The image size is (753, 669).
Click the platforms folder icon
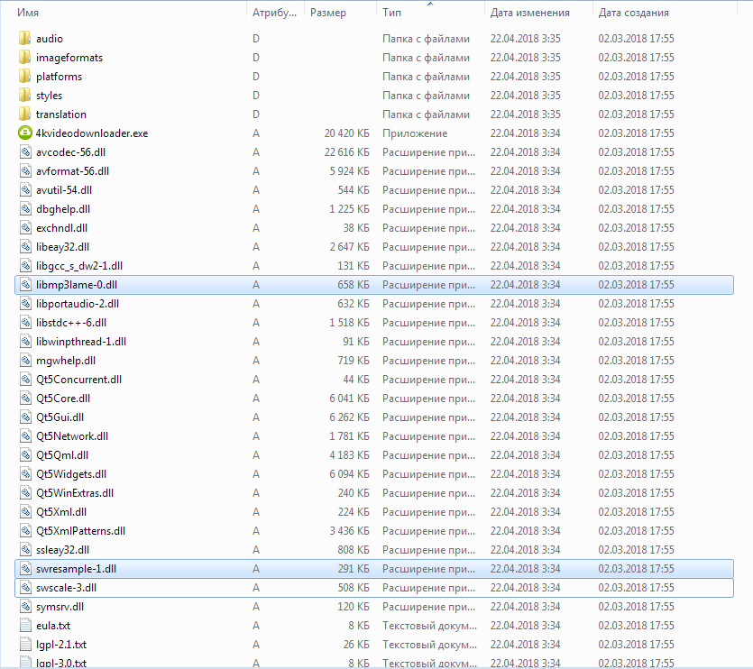click(25, 77)
